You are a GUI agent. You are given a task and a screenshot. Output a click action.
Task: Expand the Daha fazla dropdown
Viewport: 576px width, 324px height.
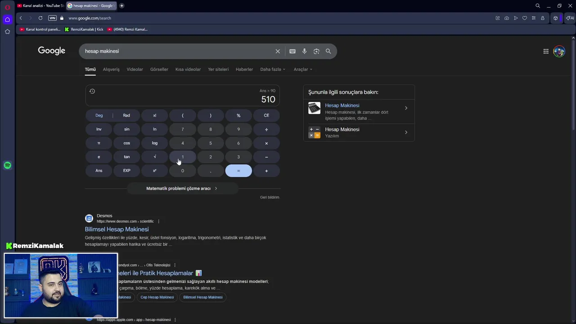(273, 69)
